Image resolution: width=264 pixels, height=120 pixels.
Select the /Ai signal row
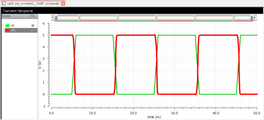(x=21, y=30)
